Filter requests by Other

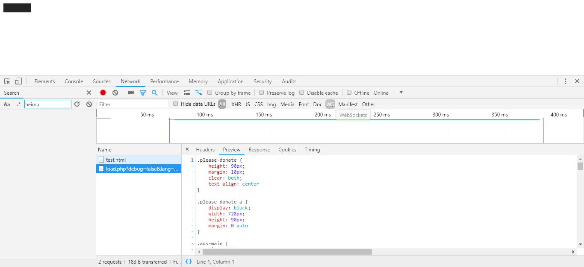369,104
